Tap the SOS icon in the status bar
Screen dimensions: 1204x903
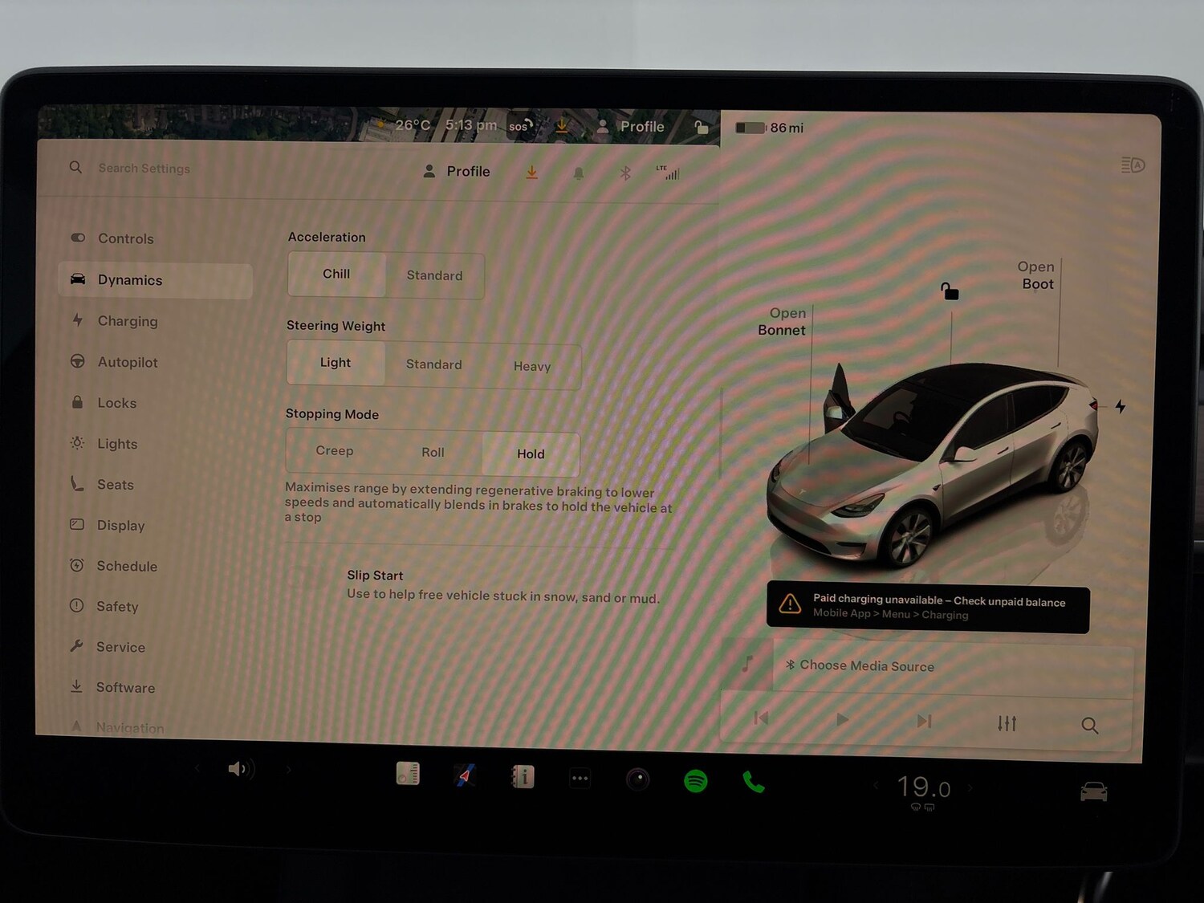[520, 126]
